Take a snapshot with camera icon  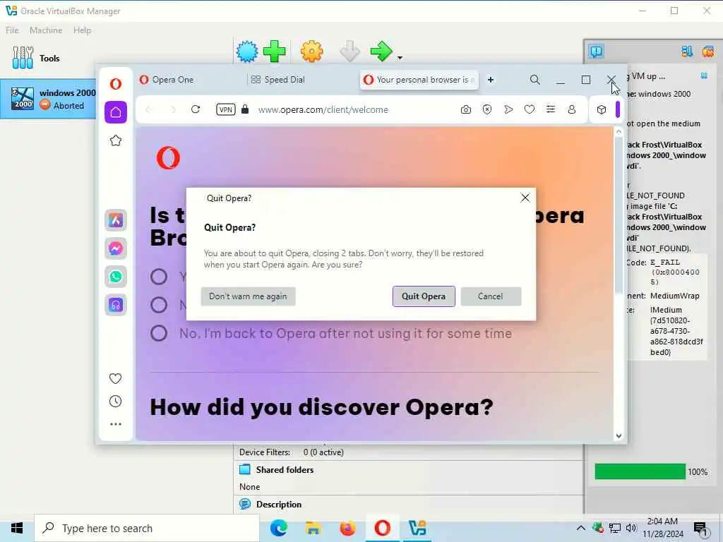(x=466, y=109)
